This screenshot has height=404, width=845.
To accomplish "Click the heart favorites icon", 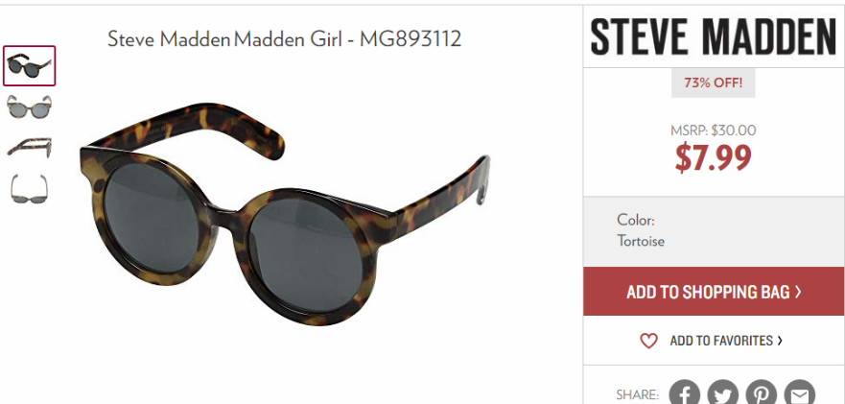I will (648, 341).
